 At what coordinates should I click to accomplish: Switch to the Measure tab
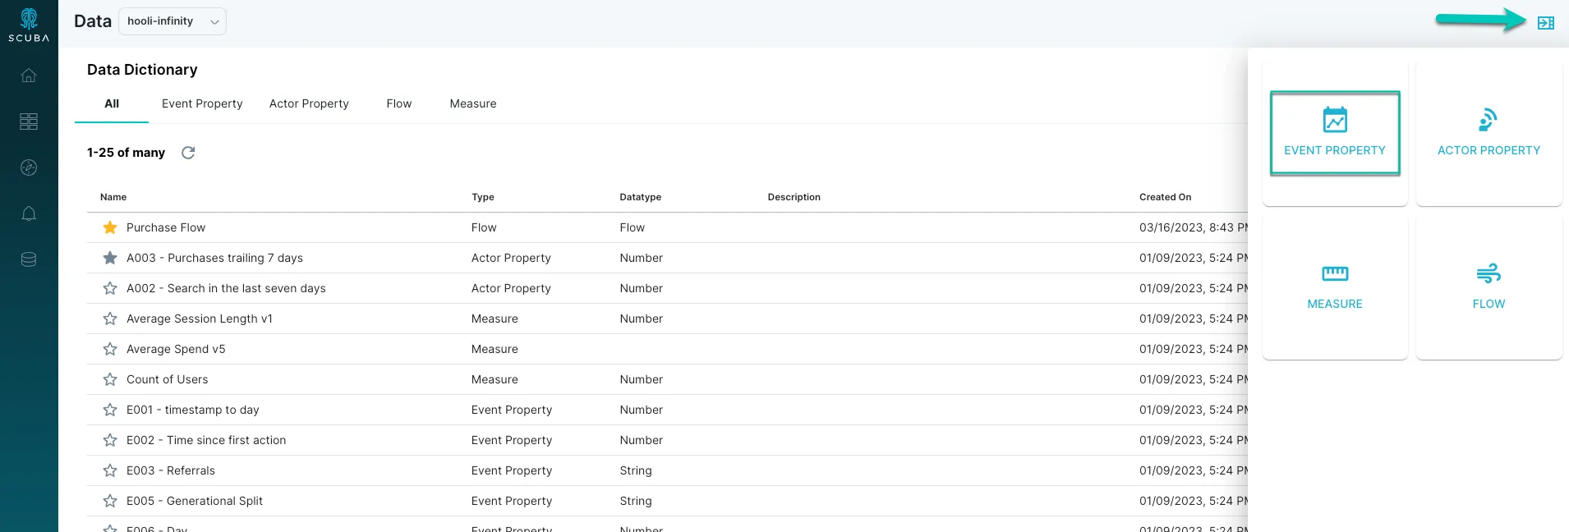[x=473, y=103]
